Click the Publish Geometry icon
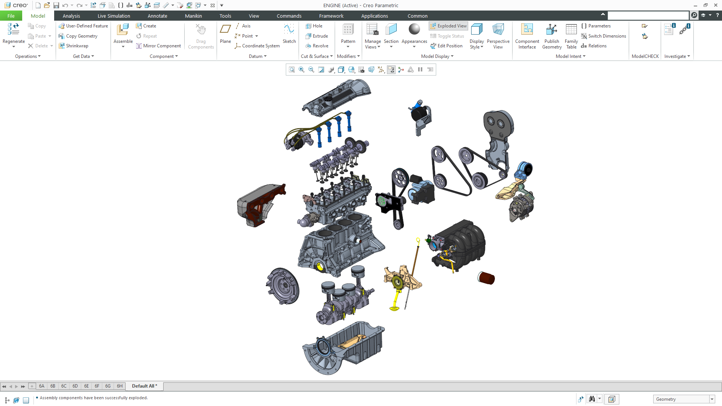The width and height of the screenshot is (722, 406). pyautogui.click(x=552, y=30)
